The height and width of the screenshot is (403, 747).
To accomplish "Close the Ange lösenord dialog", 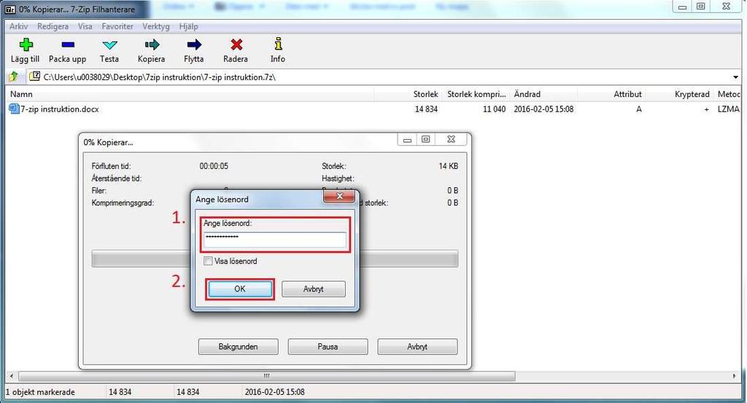I will pyautogui.click(x=339, y=195).
